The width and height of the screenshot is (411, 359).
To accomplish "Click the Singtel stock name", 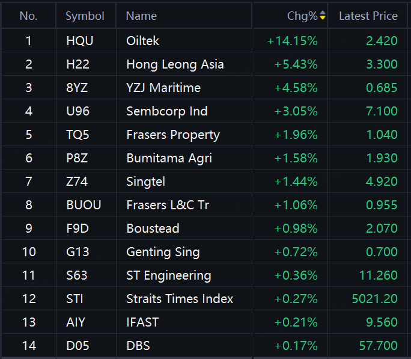I will coord(146,182).
